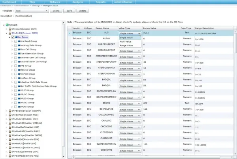
Task: Enable the Gsm Cell Group checkbox
Action: coord(15,49)
